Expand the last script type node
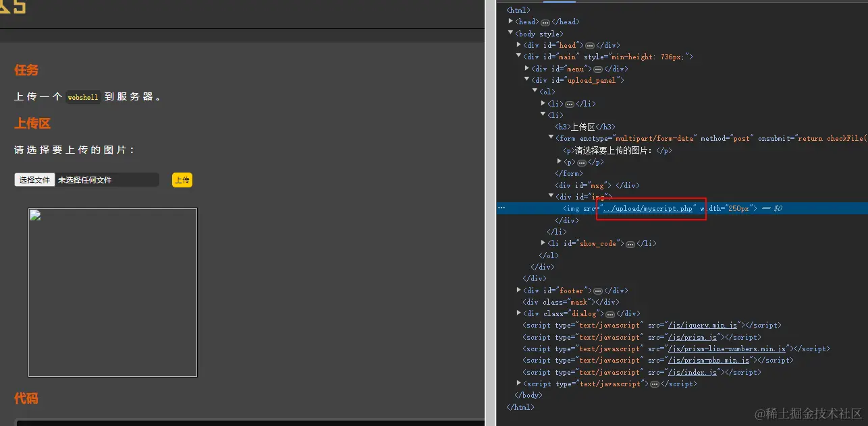This screenshot has width=868, height=426. [x=519, y=384]
